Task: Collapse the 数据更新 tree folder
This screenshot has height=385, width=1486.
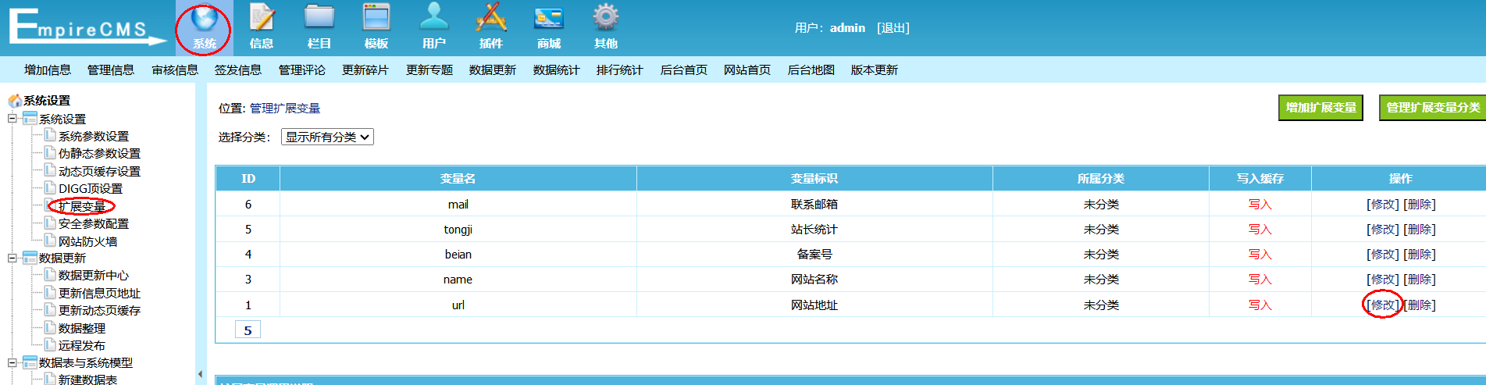Action: coord(12,258)
